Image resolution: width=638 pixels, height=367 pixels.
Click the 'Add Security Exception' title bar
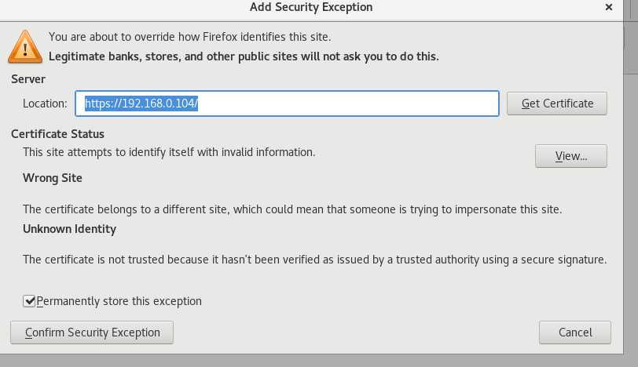tap(311, 7)
